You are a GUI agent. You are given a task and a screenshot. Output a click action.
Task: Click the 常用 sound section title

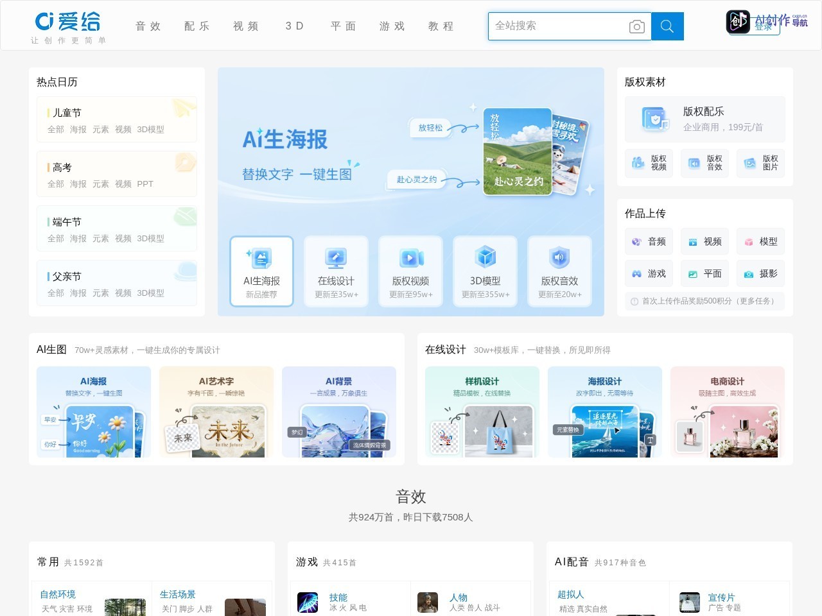48,562
